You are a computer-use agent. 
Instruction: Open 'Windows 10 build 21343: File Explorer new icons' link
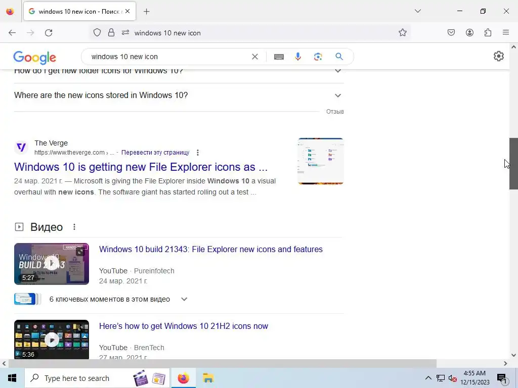click(x=211, y=250)
